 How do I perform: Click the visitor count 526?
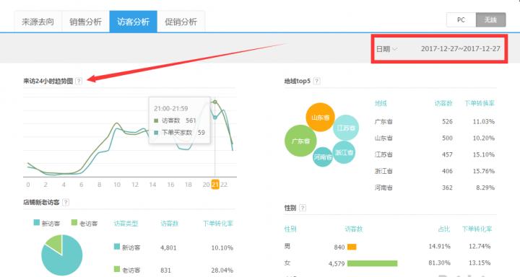(447, 122)
